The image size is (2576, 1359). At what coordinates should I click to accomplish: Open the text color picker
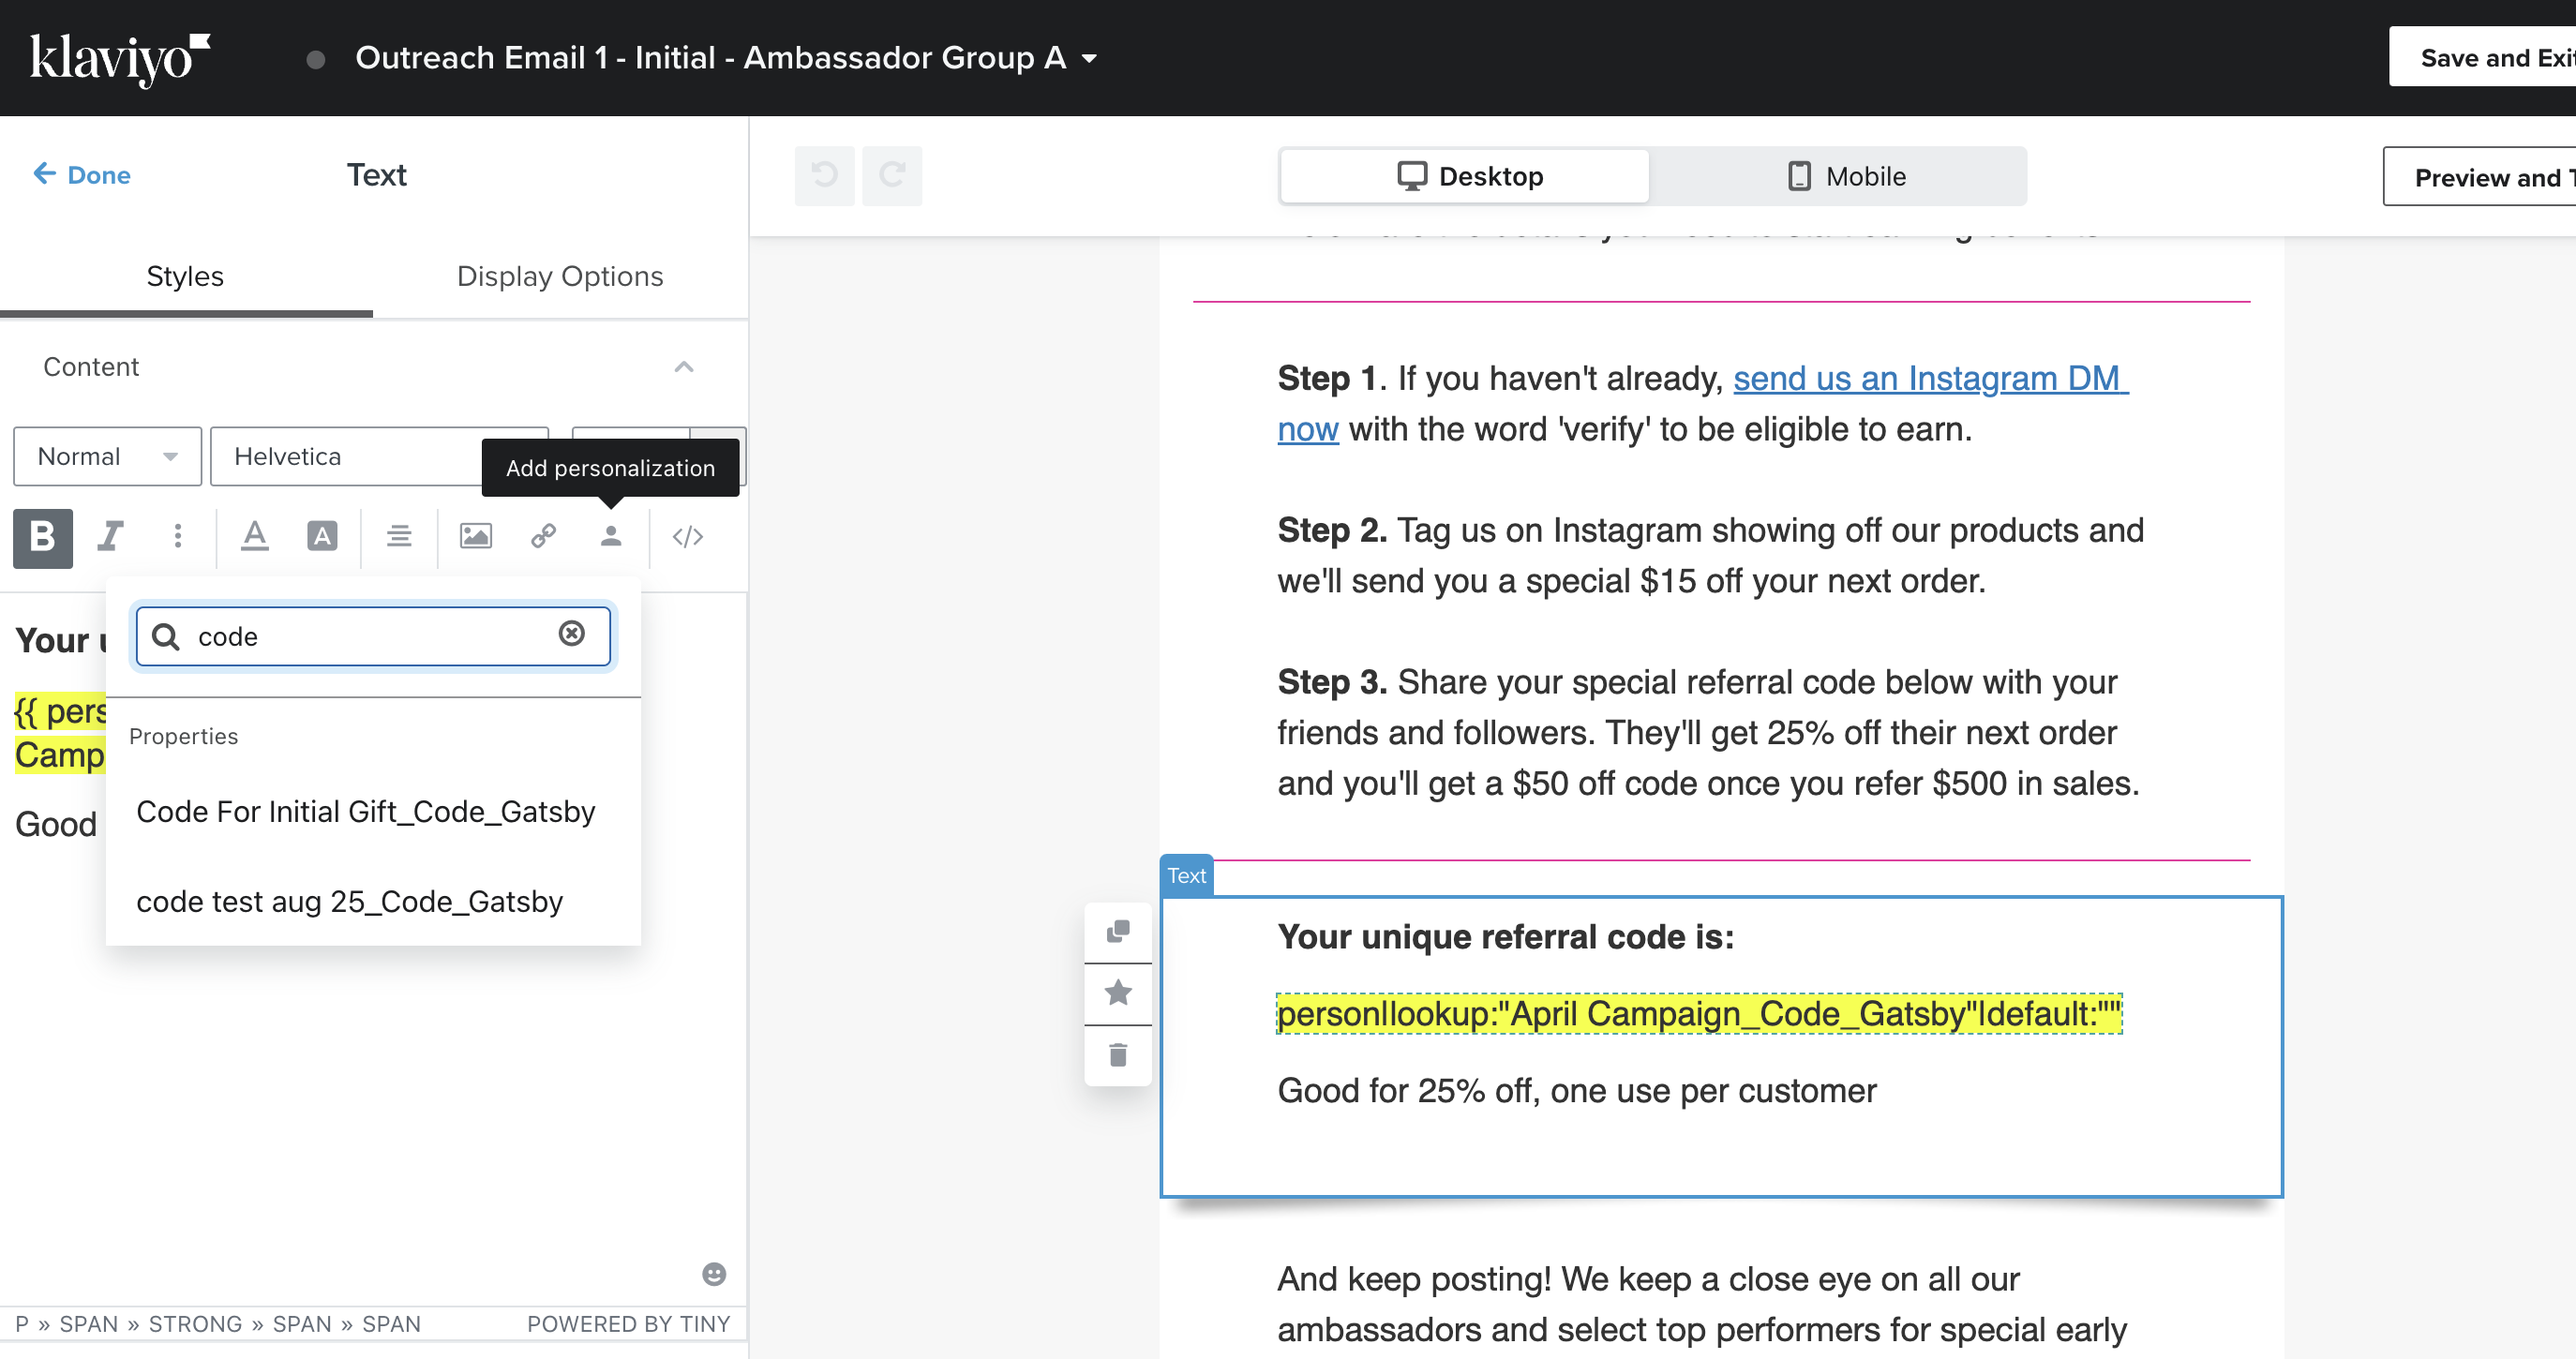(x=255, y=537)
